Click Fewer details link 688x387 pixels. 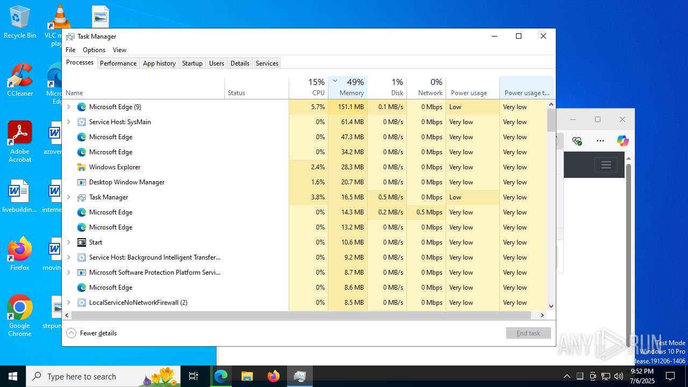click(x=98, y=333)
